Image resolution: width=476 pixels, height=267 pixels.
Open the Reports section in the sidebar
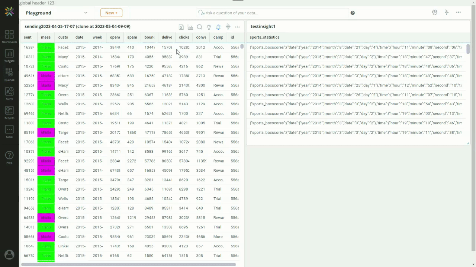pos(9,112)
